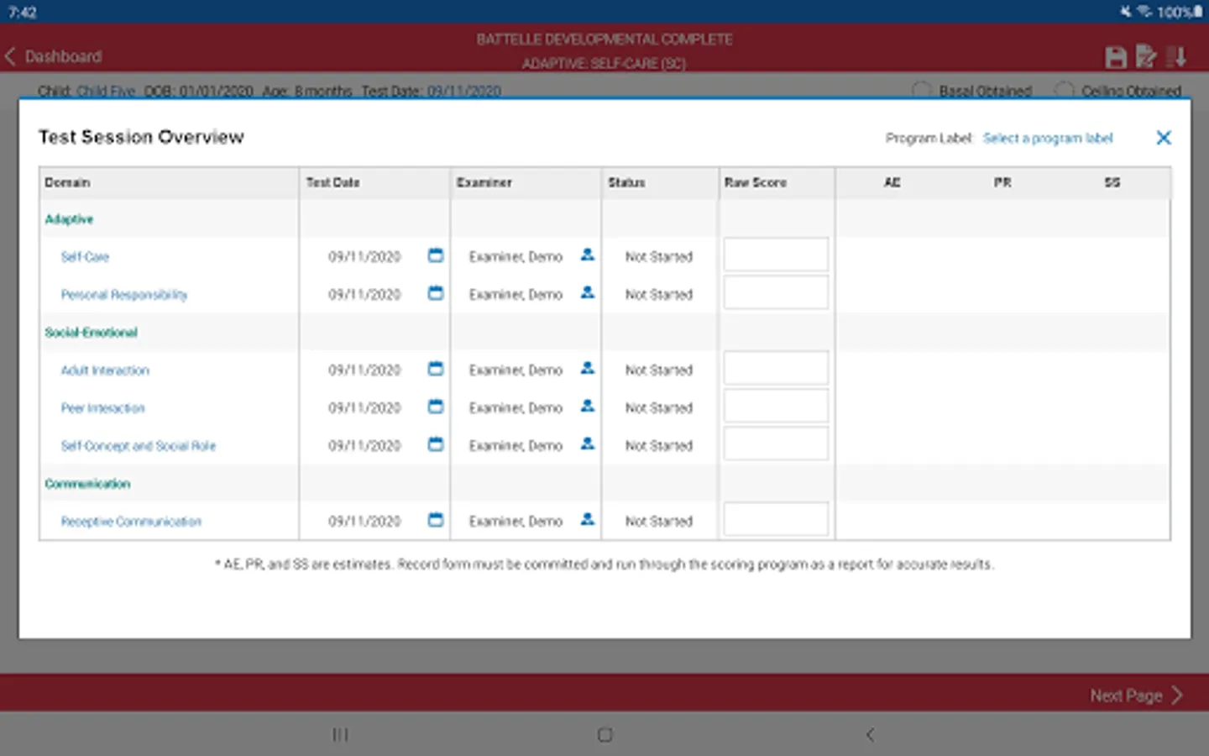This screenshot has height=756, width=1209.
Task: Change examiner icon in Receptive Communication row
Action: (588, 519)
